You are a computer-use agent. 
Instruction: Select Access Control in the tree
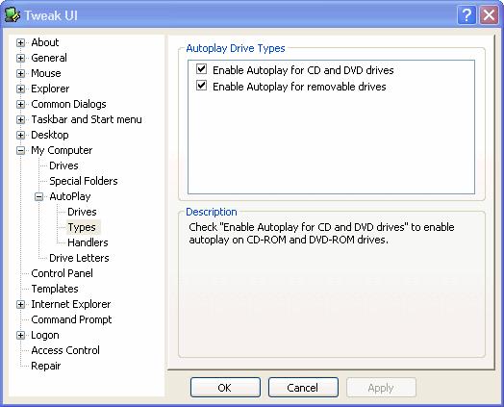coord(65,350)
